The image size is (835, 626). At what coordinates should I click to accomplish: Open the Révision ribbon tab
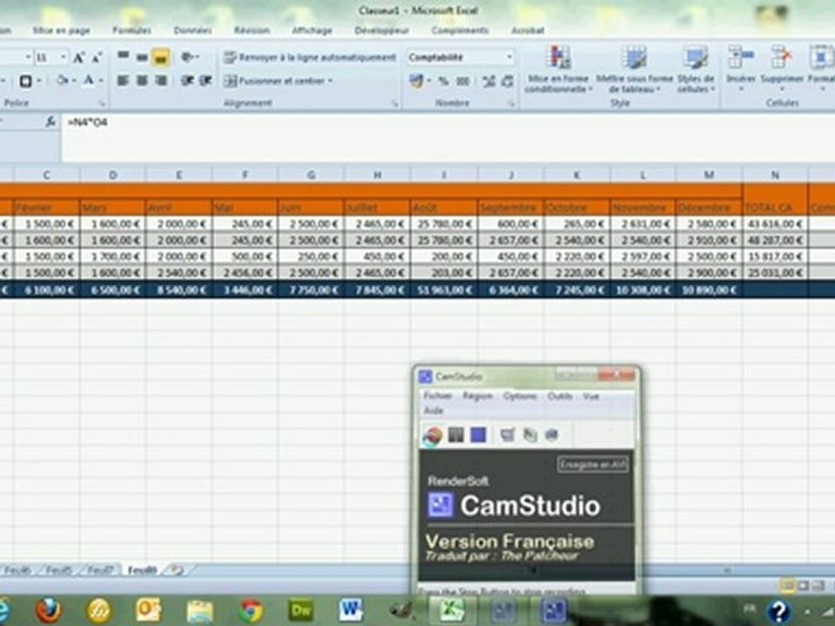point(251,30)
